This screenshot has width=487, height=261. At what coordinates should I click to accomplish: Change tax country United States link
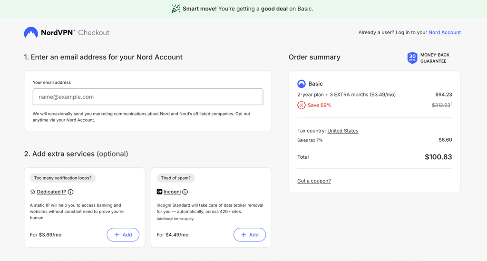tap(342, 131)
